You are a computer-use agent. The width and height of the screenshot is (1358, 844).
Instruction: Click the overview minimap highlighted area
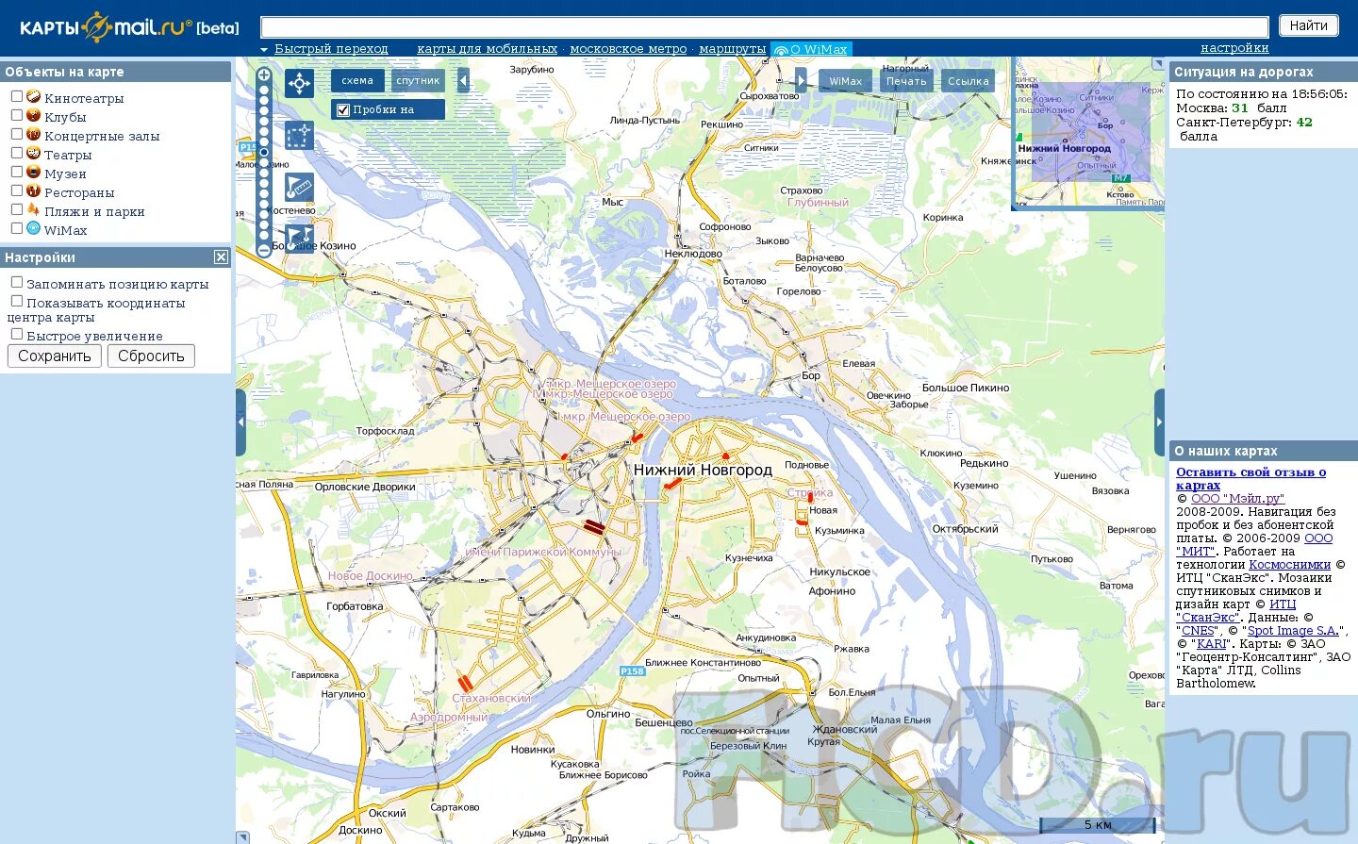point(1090,132)
